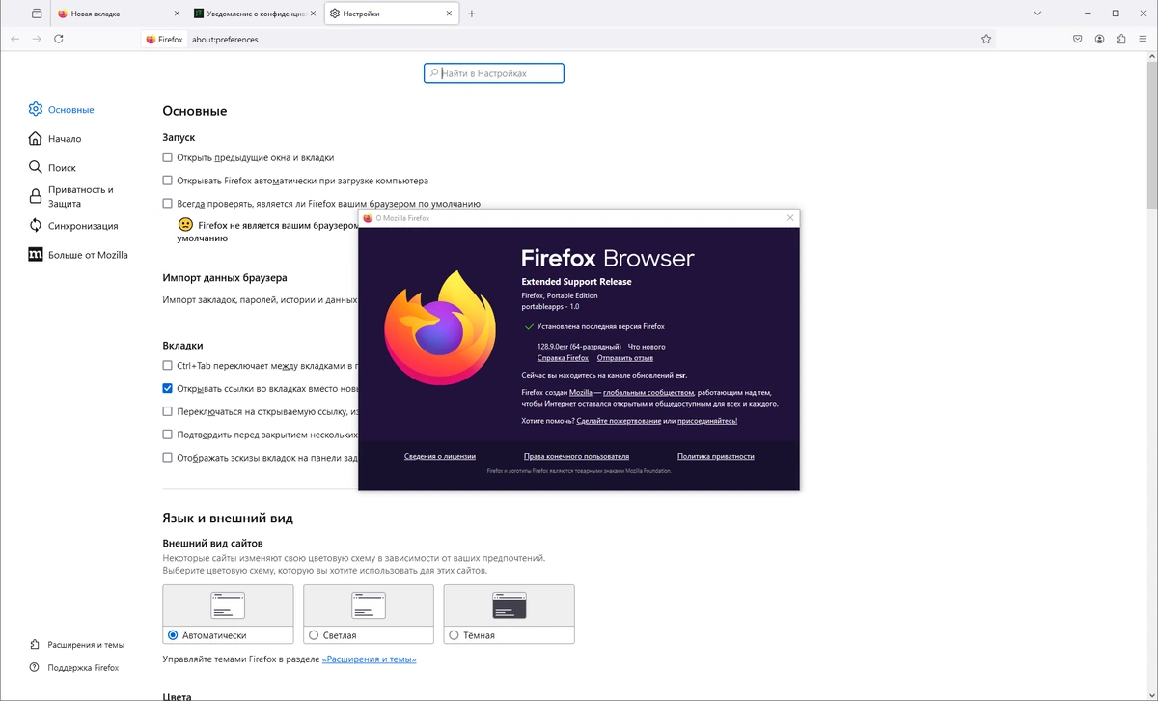Open Поиск settings category
Screen dimensions: 1158x701
(53, 167)
